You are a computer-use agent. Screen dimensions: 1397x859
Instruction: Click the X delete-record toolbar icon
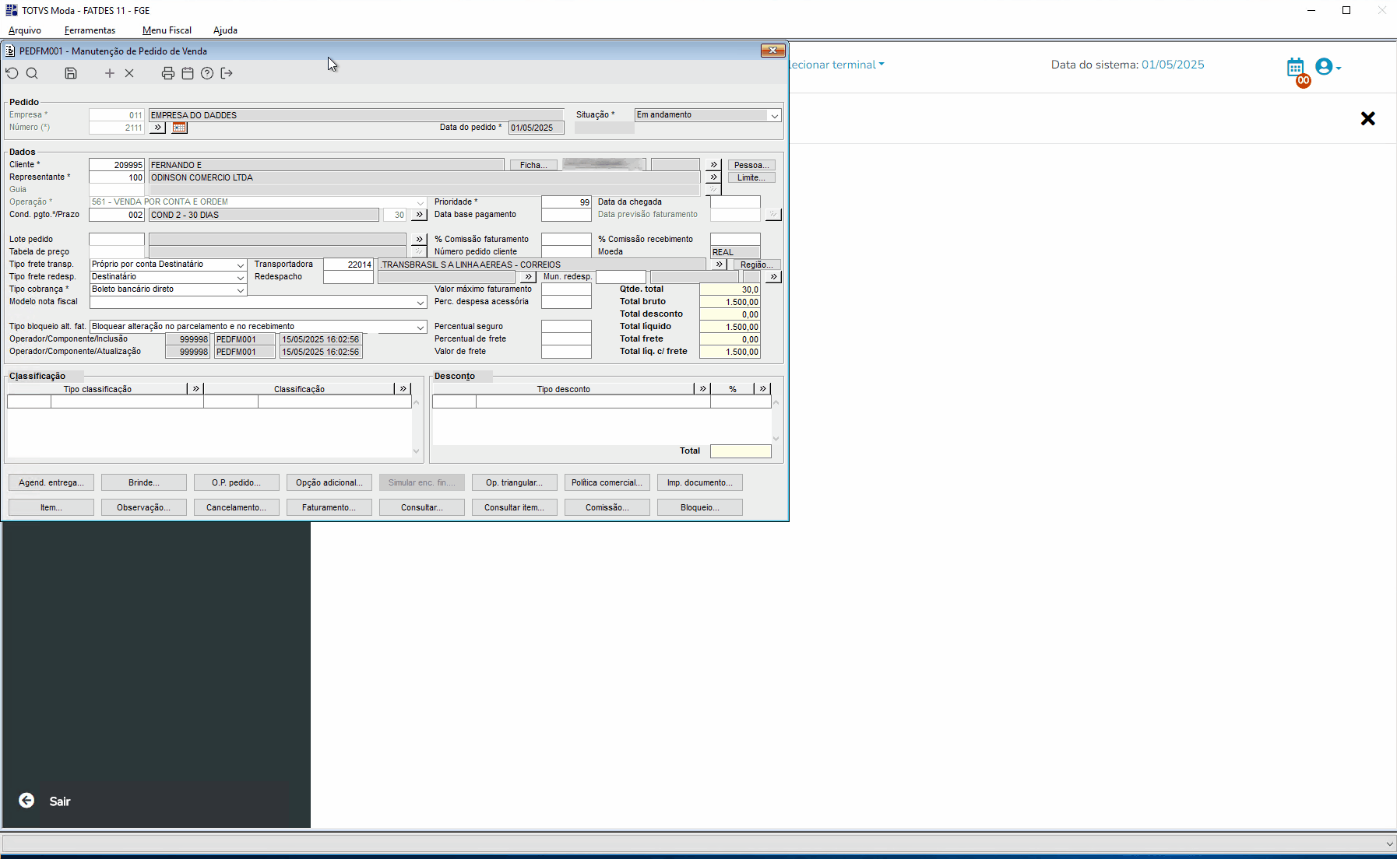129,73
